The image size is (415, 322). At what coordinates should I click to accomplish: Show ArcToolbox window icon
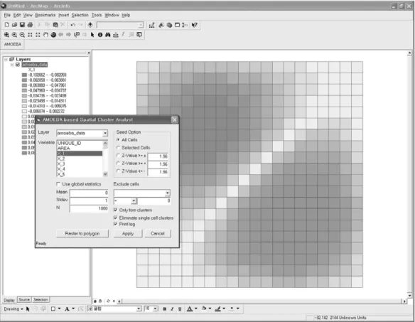pos(169,25)
